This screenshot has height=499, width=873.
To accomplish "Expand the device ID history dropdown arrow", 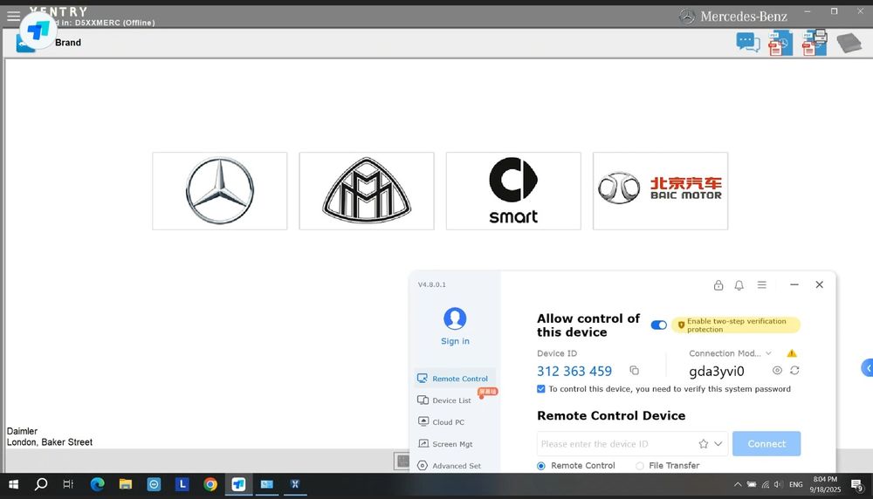I will pyautogui.click(x=718, y=444).
